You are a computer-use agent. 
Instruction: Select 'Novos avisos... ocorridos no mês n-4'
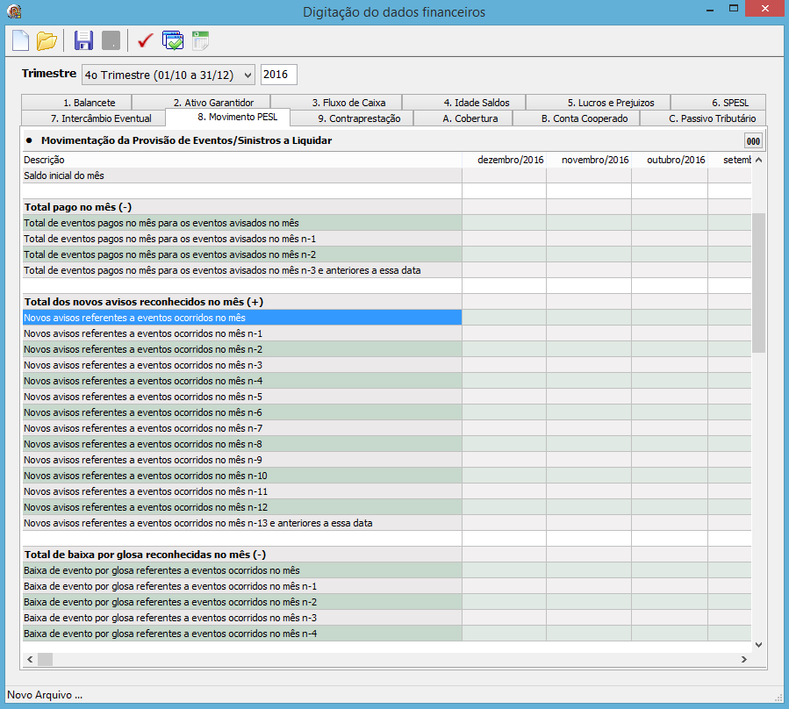click(x=242, y=381)
